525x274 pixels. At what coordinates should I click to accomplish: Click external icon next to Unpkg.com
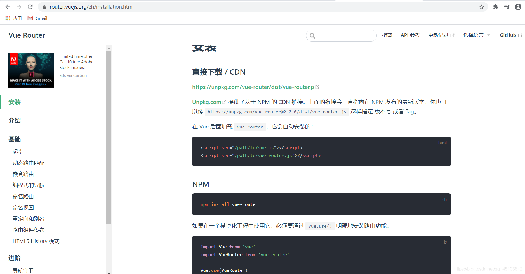[x=224, y=102]
